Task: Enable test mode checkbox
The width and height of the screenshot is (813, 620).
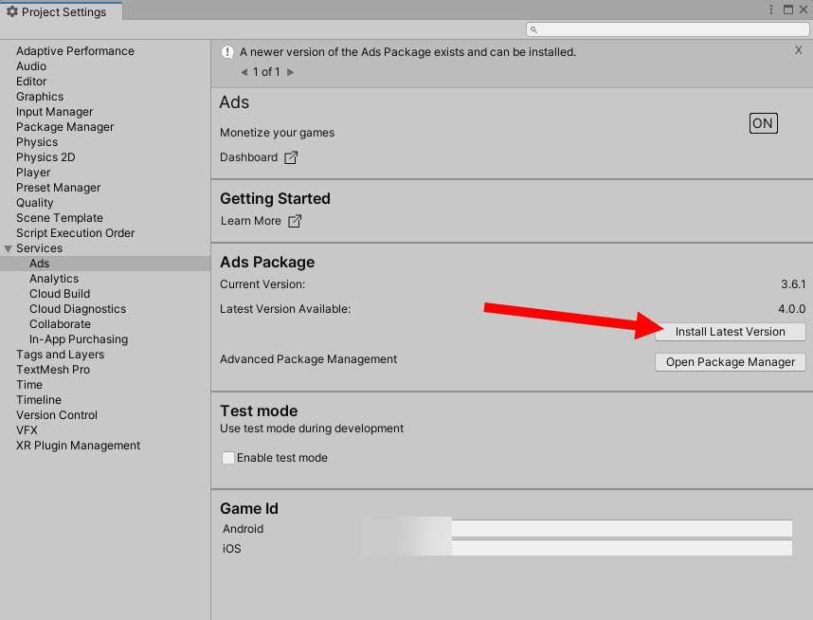Action: [x=227, y=458]
